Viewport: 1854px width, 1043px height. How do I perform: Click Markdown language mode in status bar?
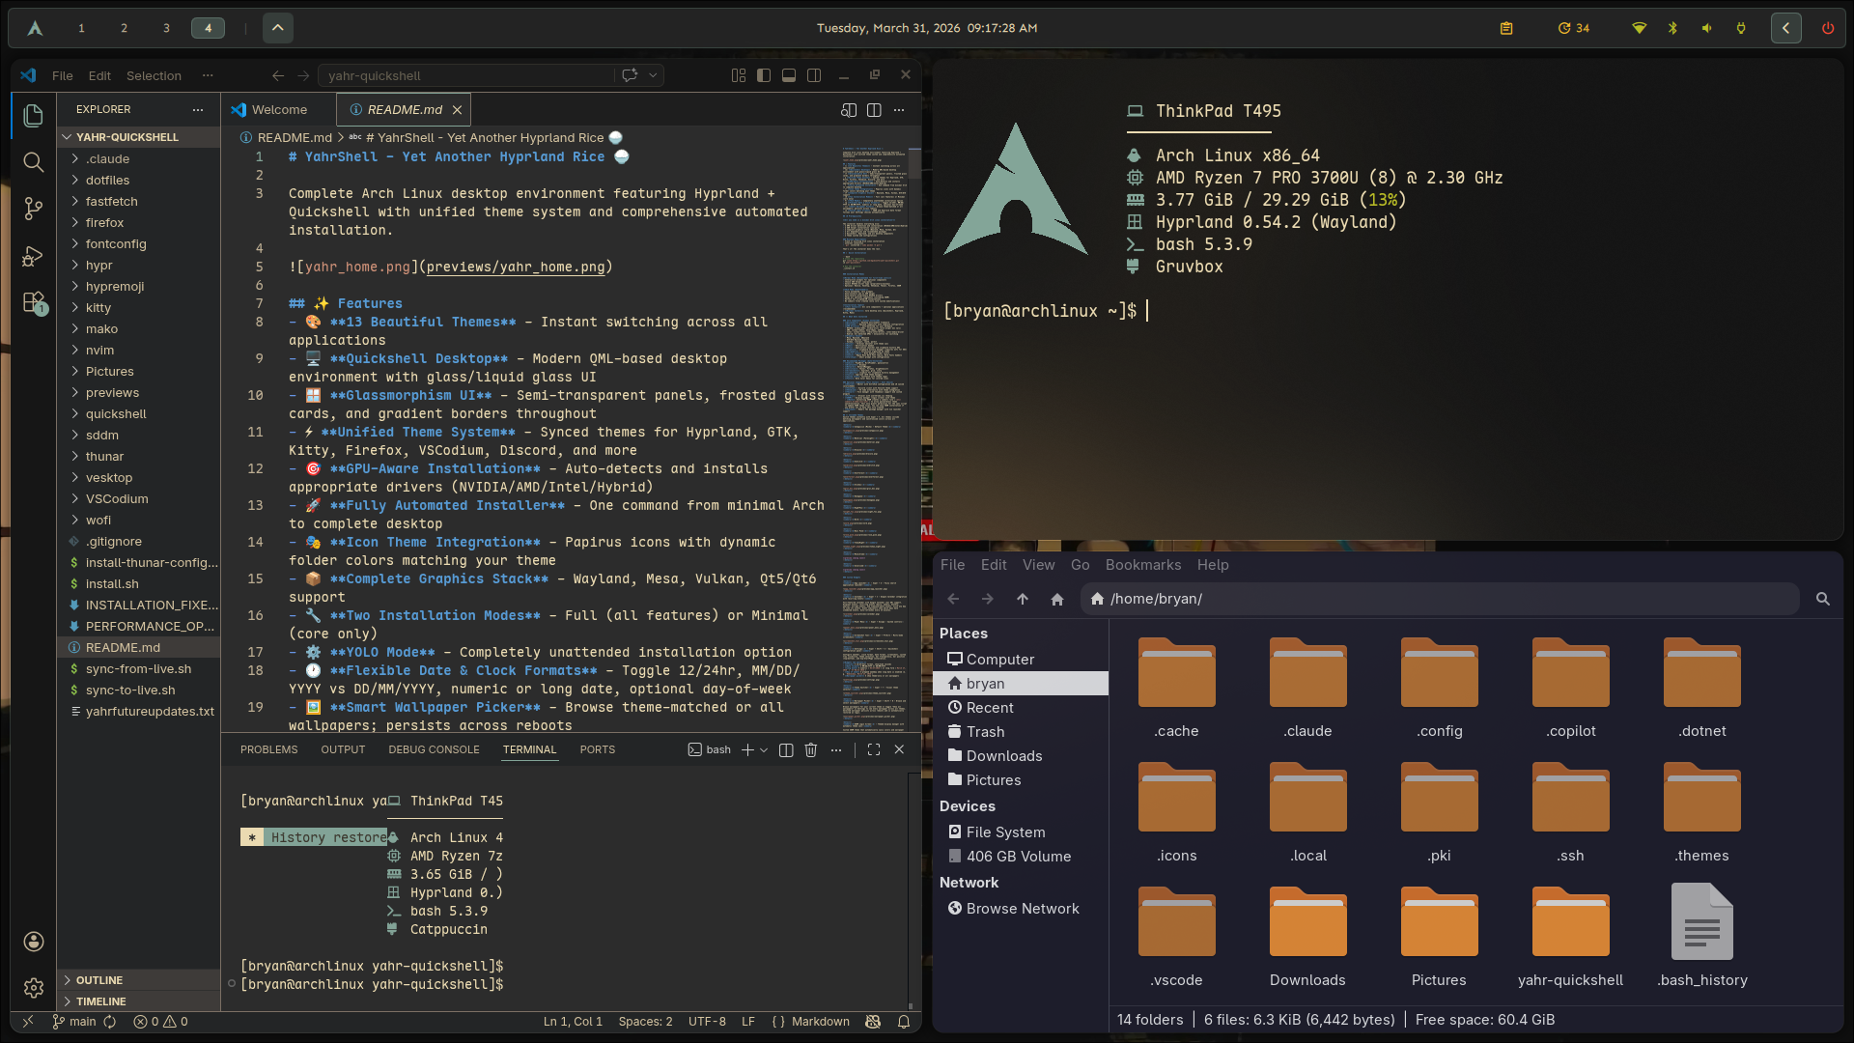821,1022
